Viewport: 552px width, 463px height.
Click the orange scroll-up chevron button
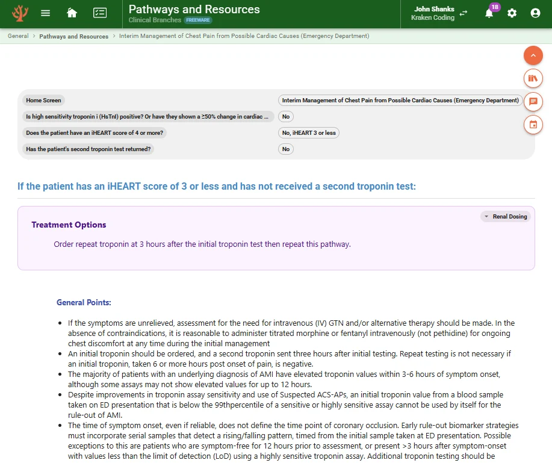tap(533, 55)
